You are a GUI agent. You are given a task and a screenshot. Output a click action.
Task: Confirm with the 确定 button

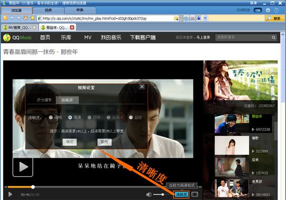pyautogui.click(x=70, y=142)
